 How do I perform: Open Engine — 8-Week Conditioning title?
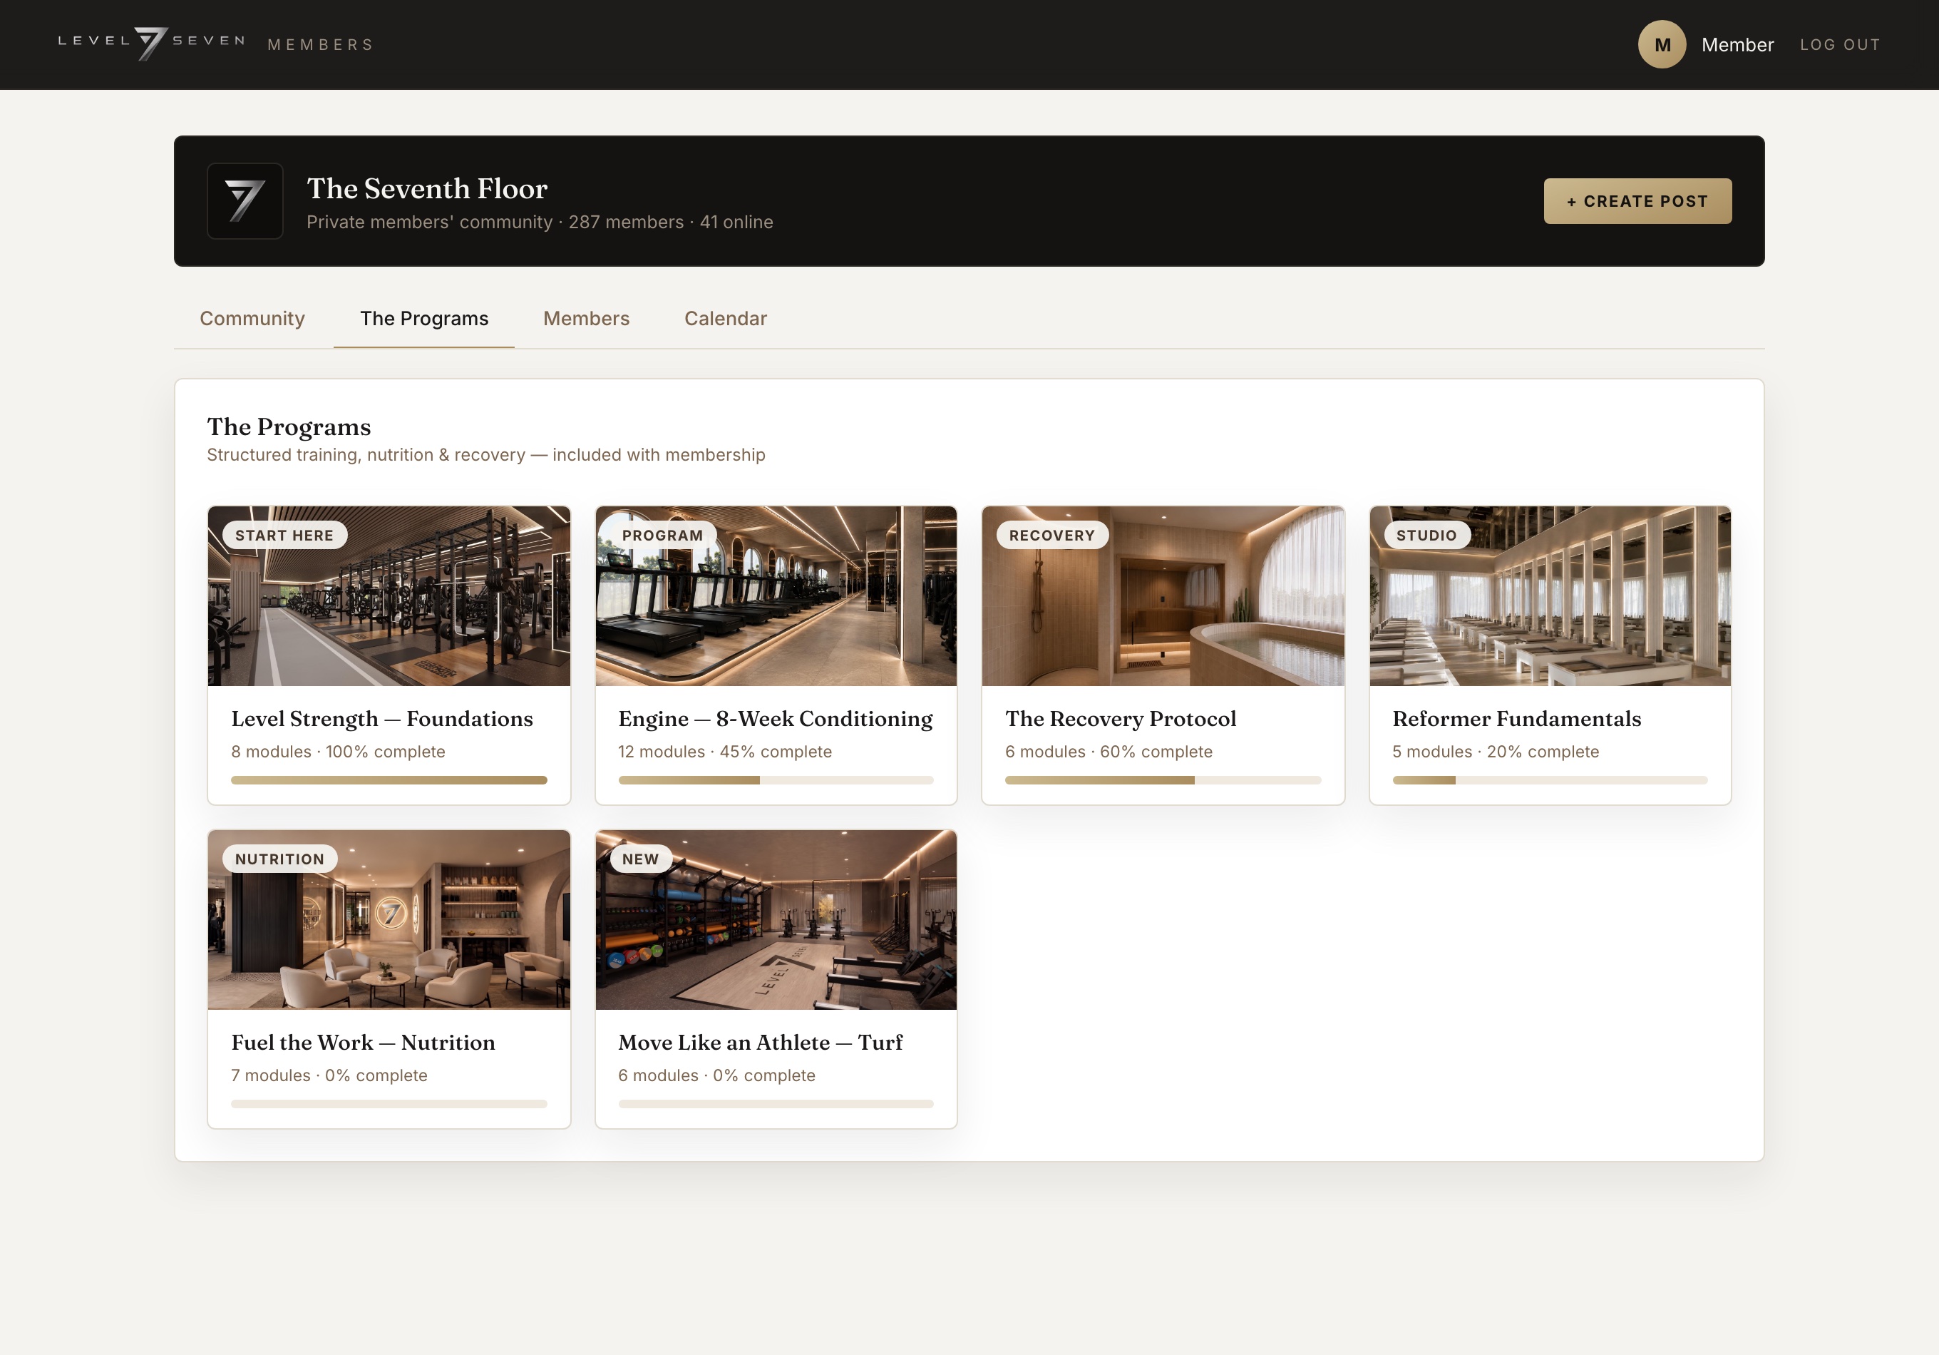(776, 719)
